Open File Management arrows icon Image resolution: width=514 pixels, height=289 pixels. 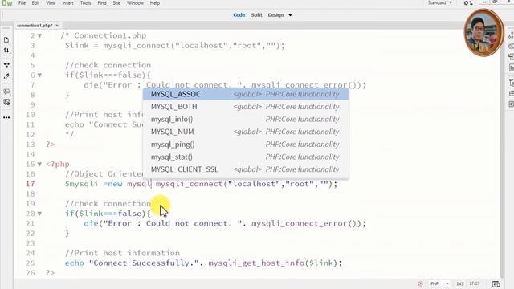[6, 51]
